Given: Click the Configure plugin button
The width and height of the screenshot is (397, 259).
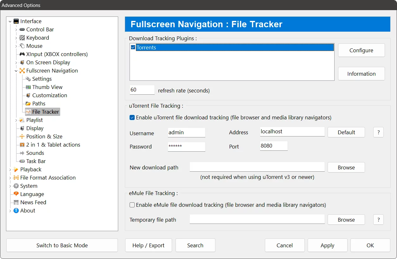Looking at the screenshot, I should 361,50.
